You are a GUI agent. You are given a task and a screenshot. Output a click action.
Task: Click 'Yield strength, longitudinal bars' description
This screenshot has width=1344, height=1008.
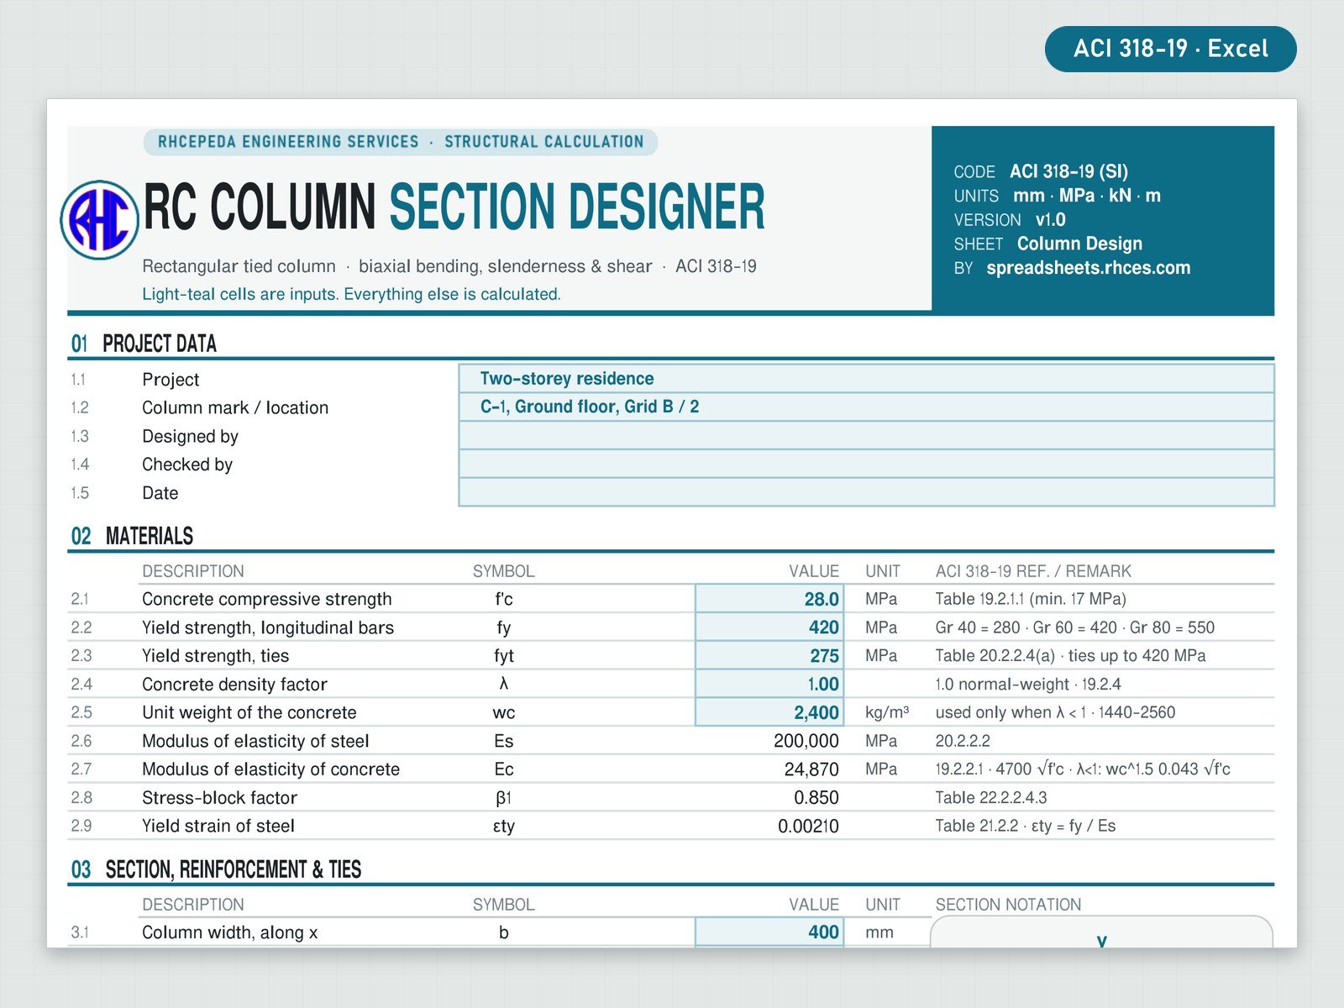pos(268,627)
